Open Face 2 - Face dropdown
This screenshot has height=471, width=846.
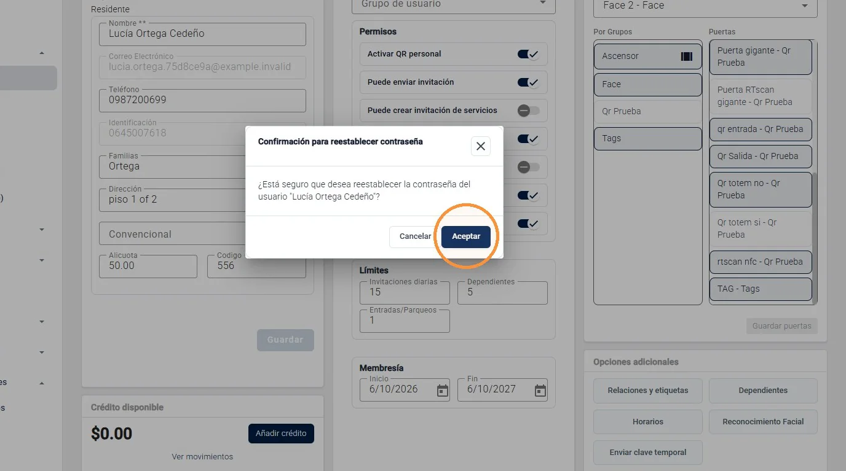pyautogui.click(x=705, y=6)
